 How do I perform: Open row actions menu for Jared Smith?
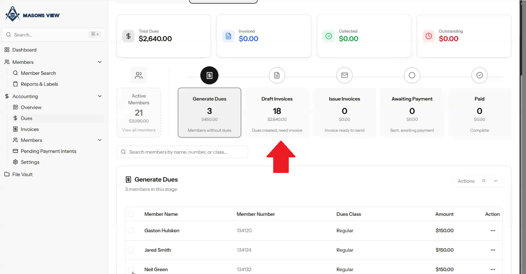493,250
